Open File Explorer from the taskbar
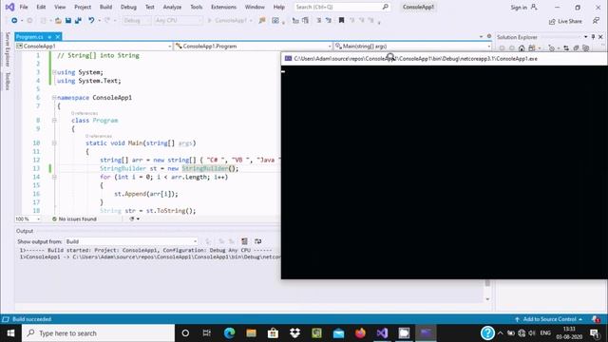Image resolution: width=608 pixels, height=342 pixels. point(251,333)
